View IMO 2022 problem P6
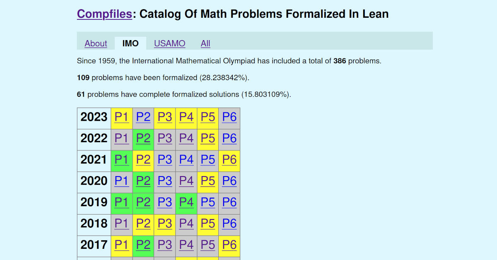The width and height of the screenshot is (497, 260). (229, 138)
